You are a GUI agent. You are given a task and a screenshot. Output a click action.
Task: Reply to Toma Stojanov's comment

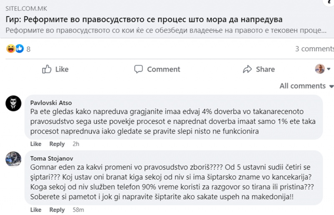click(57, 210)
